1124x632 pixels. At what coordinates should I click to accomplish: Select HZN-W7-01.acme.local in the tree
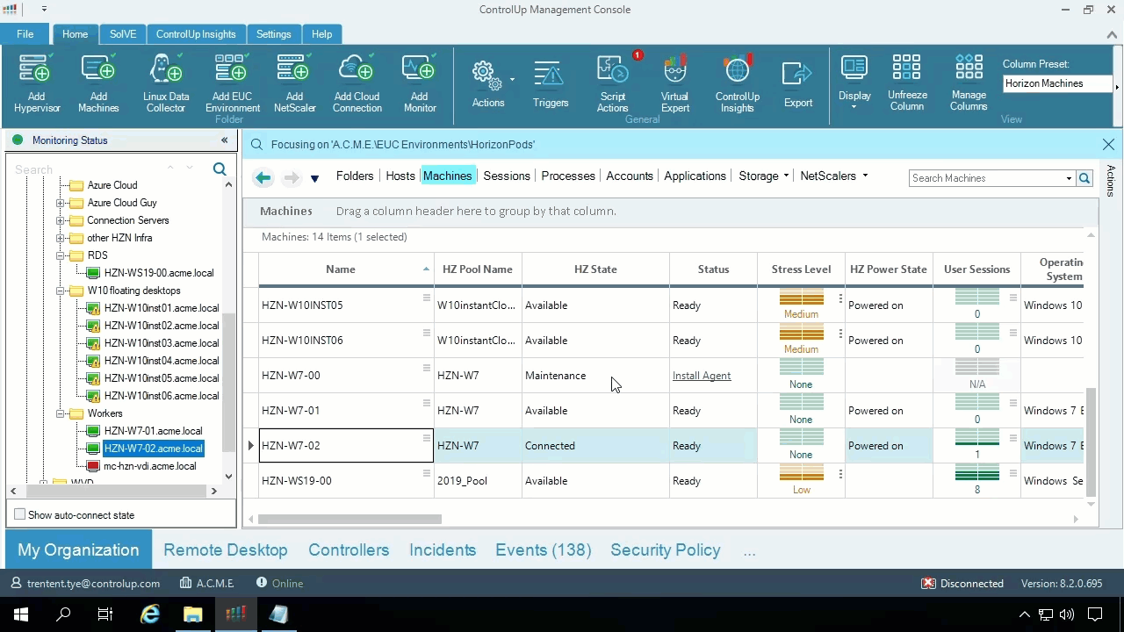(x=153, y=431)
